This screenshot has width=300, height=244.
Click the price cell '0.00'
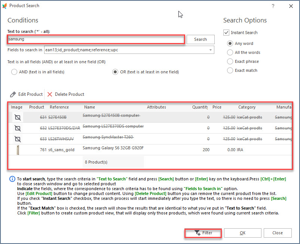(231, 150)
